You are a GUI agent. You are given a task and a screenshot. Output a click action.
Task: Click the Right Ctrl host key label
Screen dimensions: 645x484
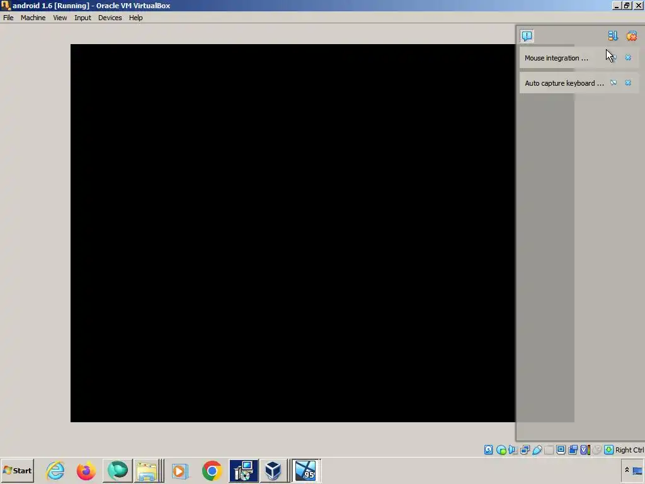tap(629, 450)
